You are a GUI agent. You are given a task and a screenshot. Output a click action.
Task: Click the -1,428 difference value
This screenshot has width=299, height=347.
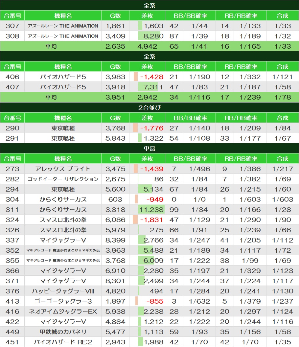(152, 77)
